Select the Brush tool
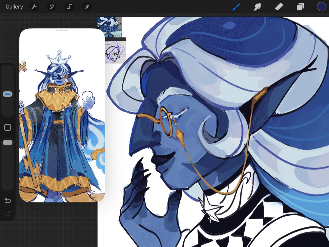Image resolution: width=329 pixels, height=247 pixels. pos(236,7)
